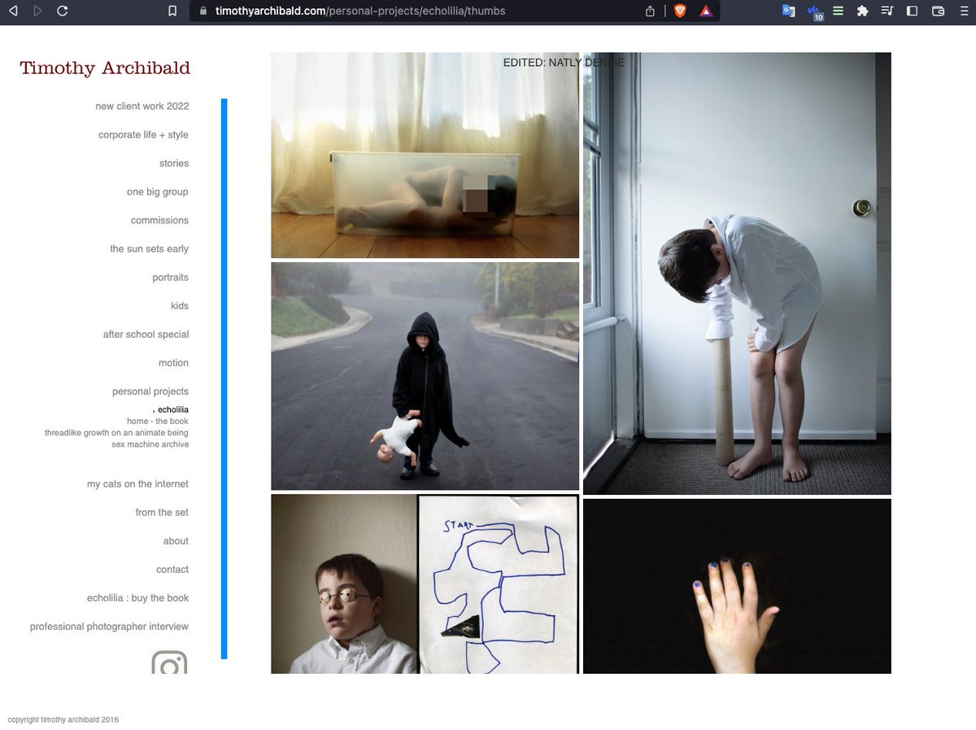Toggle the browser sidebar panel icon
Viewport: 976px width, 730px height.
point(912,11)
